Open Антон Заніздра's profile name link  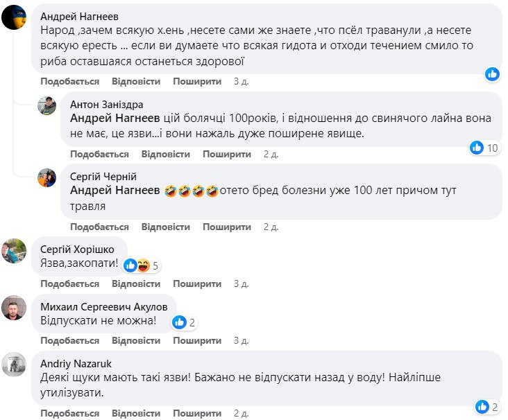coord(107,104)
